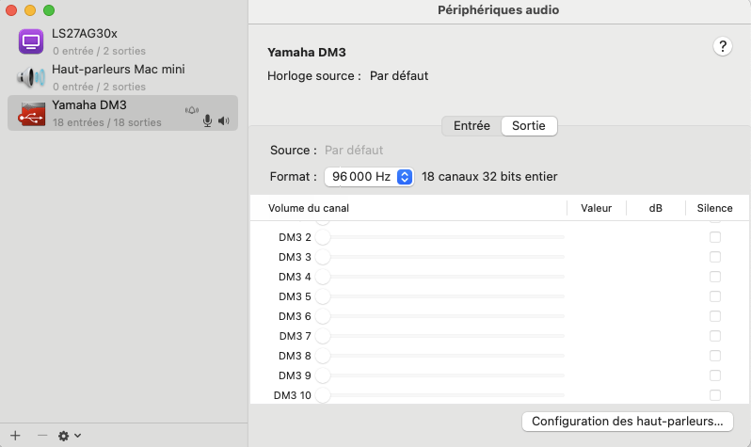Click the Yamaha DM3 USB device icon
The image size is (751, 447).
click(32, 113)
